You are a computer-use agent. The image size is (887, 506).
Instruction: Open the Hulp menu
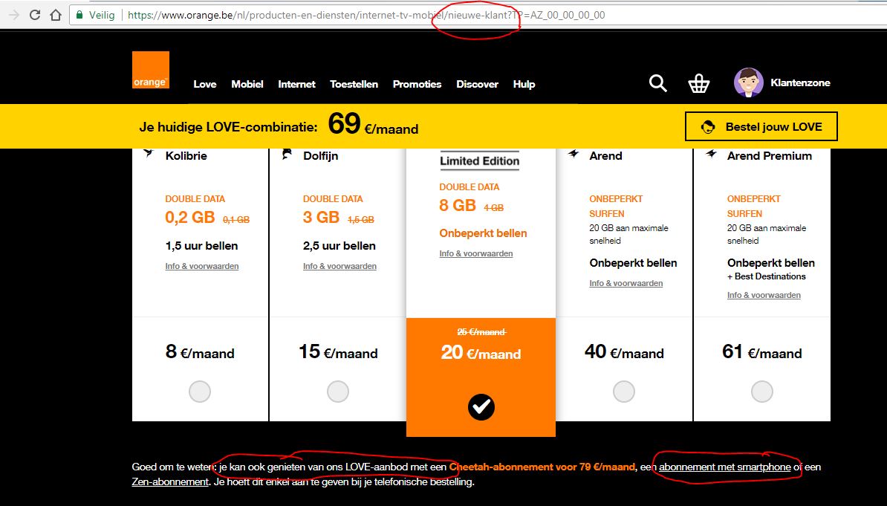[524, 85]
